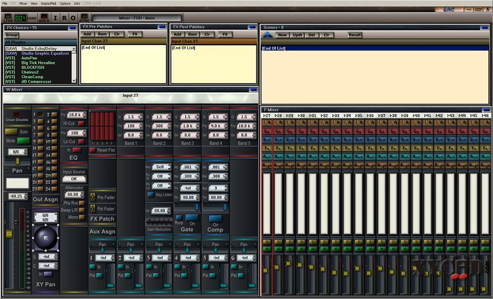Adjust the Band 2 Frq 300 stepper
Viewport: 493px width, 299px height.
pyautogui.click(x=161, y=126)
